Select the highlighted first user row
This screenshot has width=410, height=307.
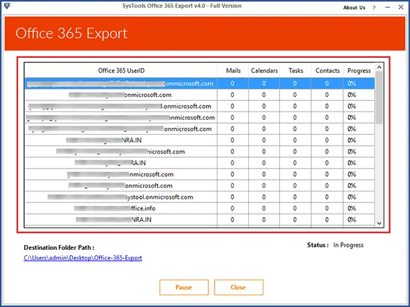click(199, 83)
